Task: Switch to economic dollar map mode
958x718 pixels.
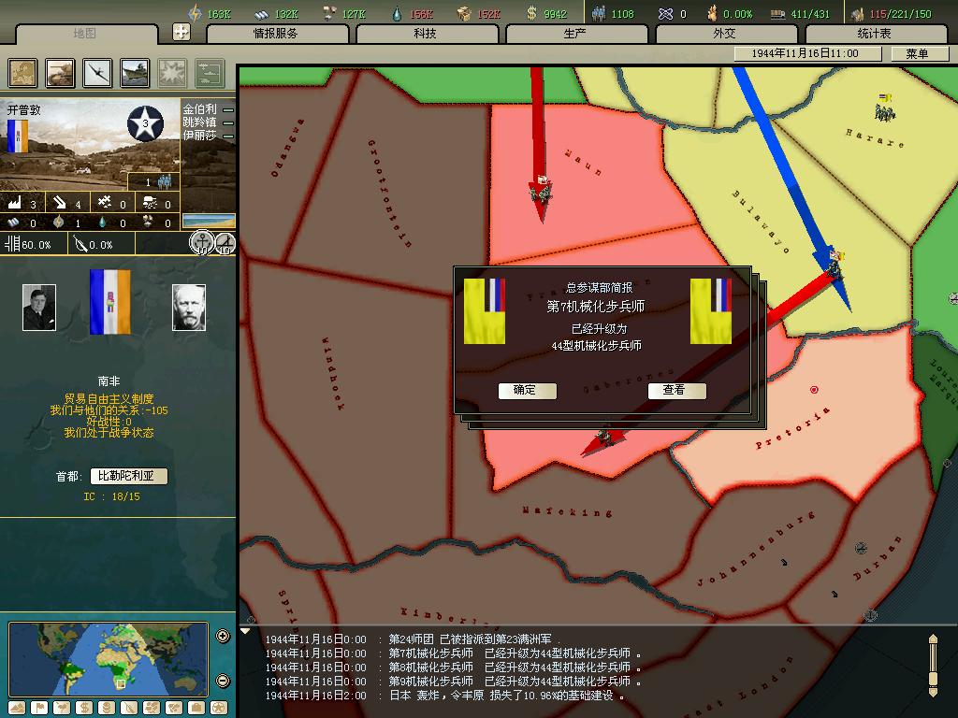Action: coord(84,708)
